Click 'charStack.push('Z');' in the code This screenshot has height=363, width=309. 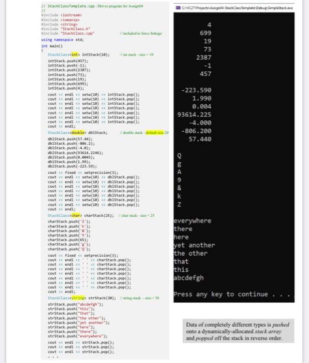tap(69, 221)
